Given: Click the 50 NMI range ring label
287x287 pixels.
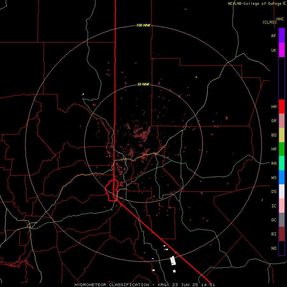Looking at the screenshot, I should (143, 84).
